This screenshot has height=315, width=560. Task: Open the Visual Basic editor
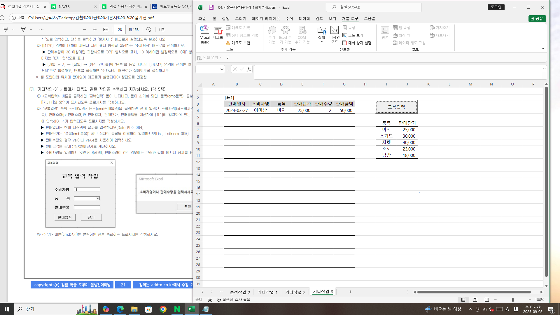pyautogui.click(x=205, y=34)
